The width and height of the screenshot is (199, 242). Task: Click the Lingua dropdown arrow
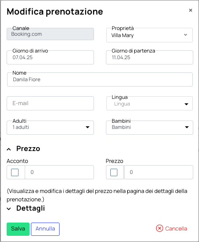coord(186,104)
